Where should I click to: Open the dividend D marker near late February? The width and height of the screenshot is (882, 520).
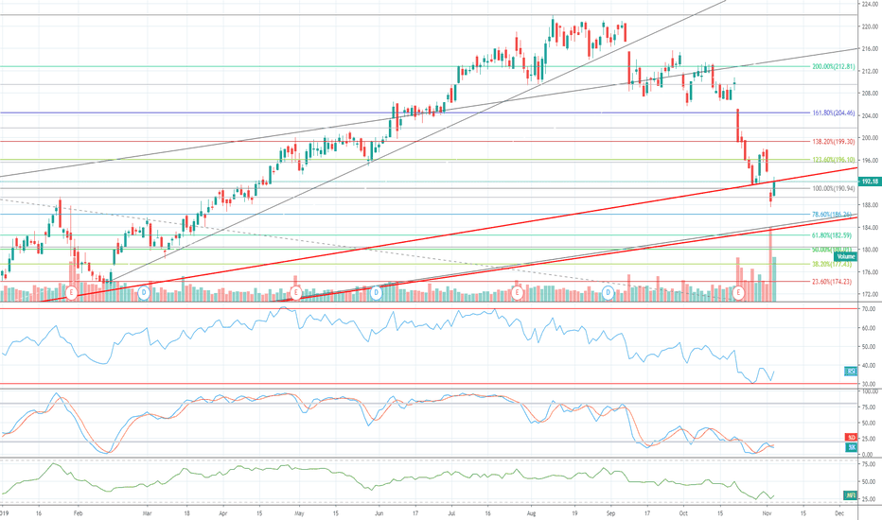pyautogui.click(x=144, y=293)
